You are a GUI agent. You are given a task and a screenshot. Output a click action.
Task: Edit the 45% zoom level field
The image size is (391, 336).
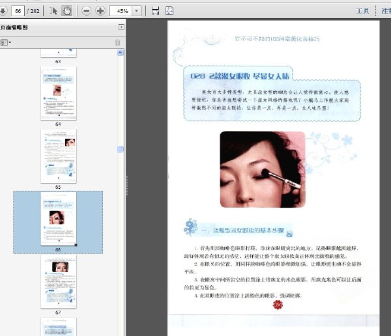coord(121,11)
